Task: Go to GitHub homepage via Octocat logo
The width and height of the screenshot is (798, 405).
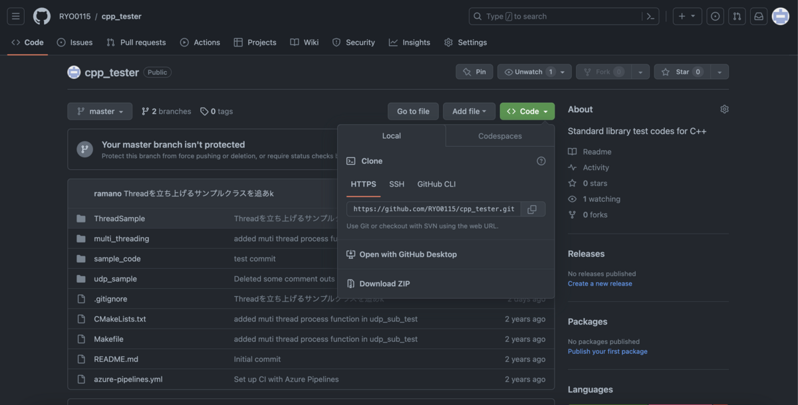Action: [42, 16]
